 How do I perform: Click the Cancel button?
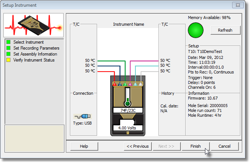(224, 146)
